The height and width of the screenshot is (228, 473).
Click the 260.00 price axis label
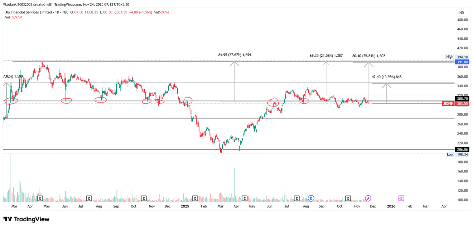pyautogui.click(x=462, y=124)
